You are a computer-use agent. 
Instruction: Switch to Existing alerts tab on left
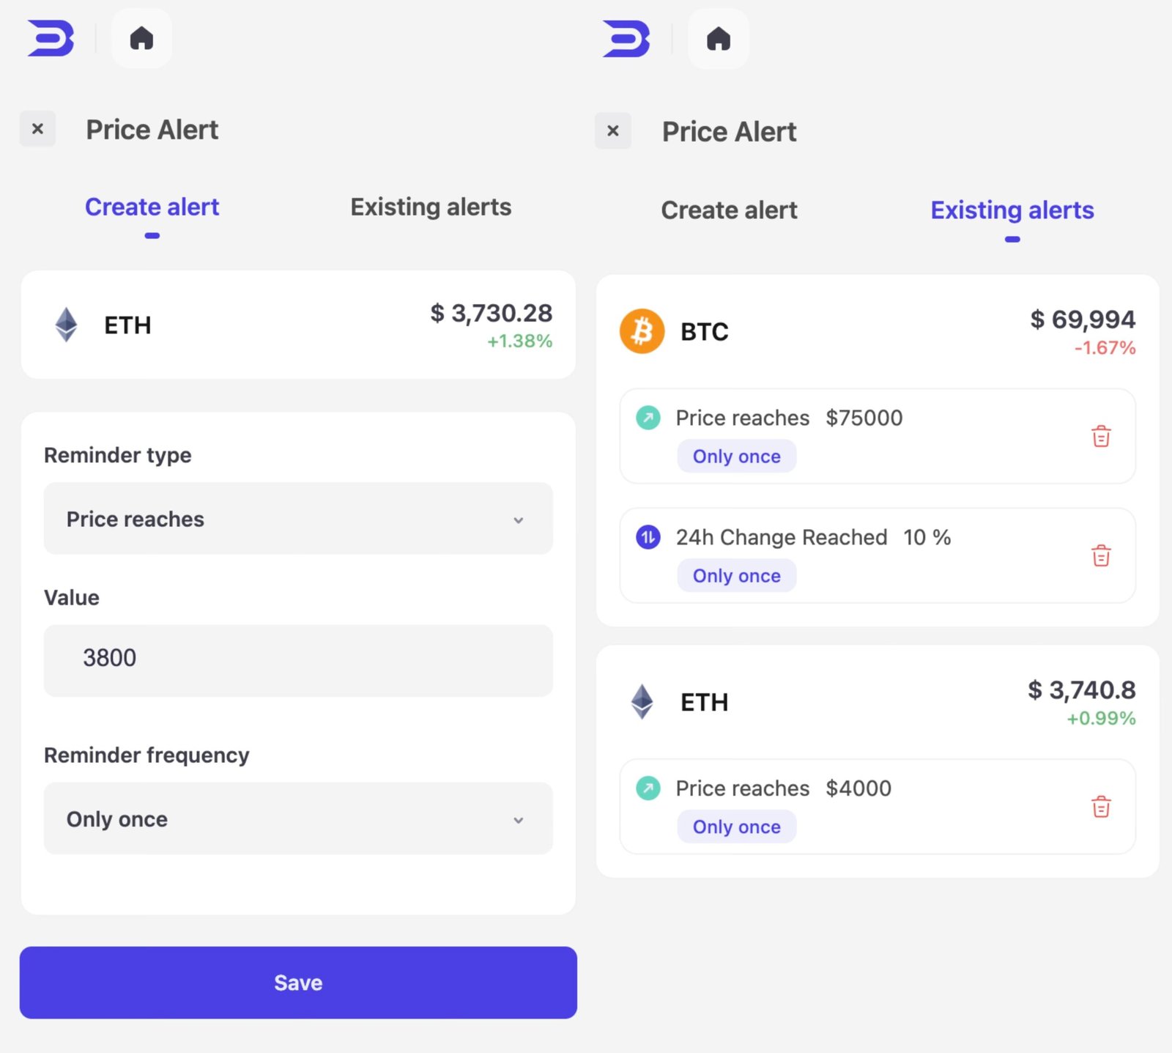tap(431, 207)
